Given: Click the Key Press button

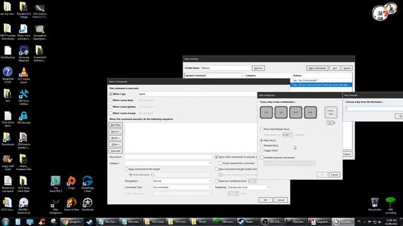Looking at the screenshot, I should click(x=115, y=125).
